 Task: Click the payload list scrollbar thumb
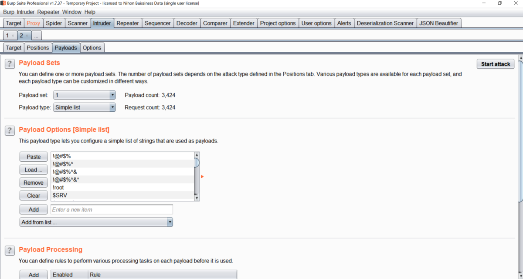point(197,163)
